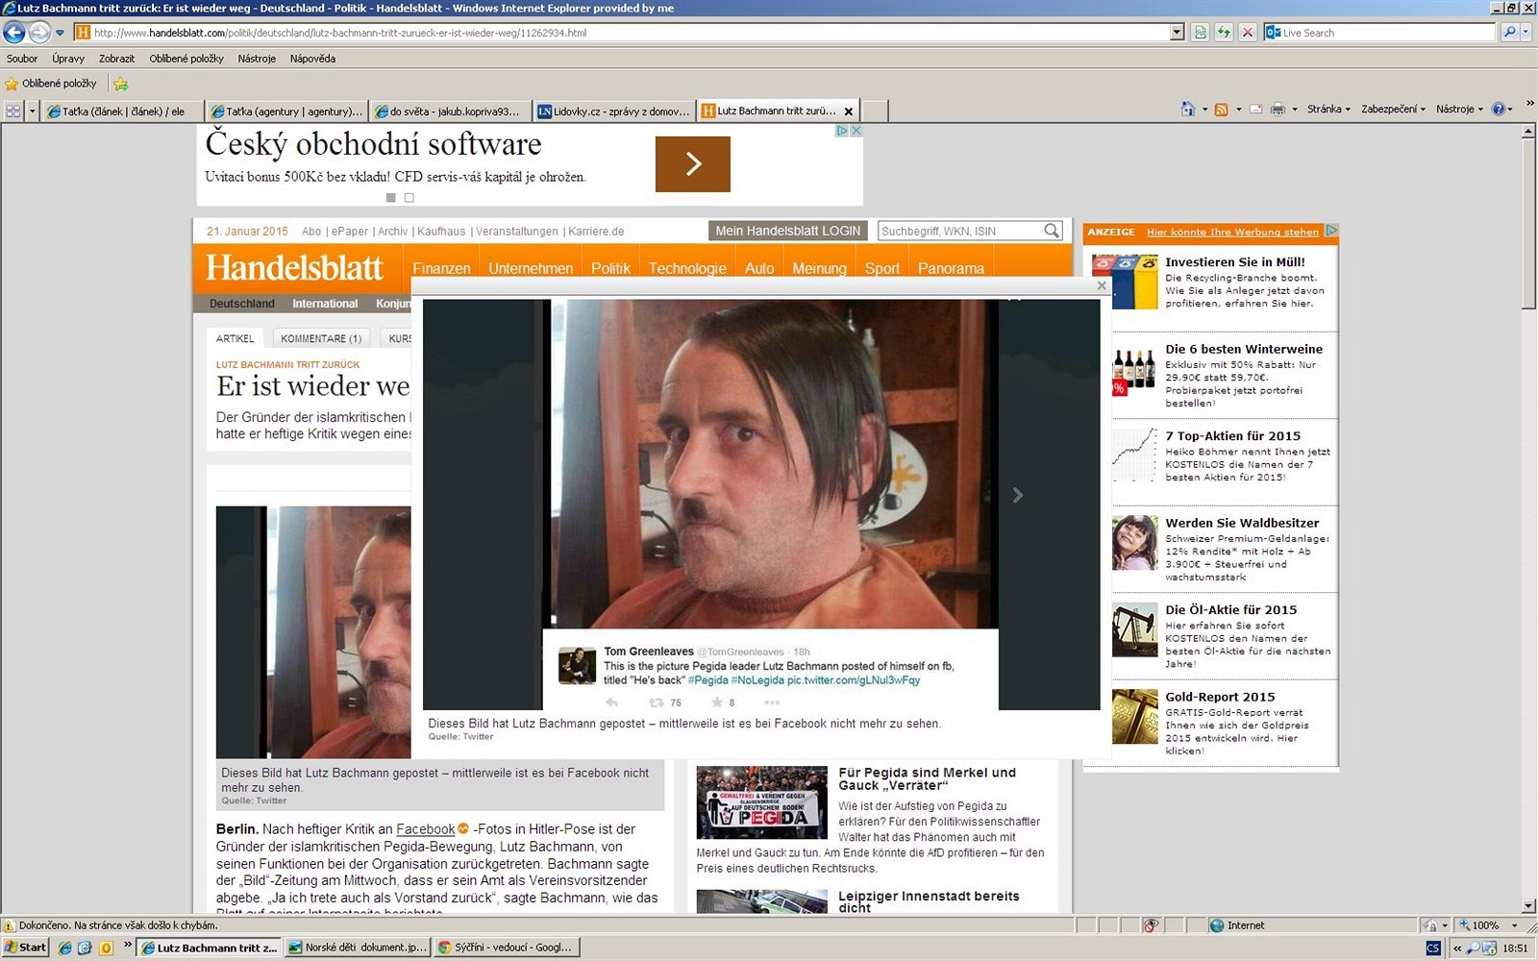1538x961 pixels.
Task: Click the red Stop loading icon
Action: [1248, 33]
